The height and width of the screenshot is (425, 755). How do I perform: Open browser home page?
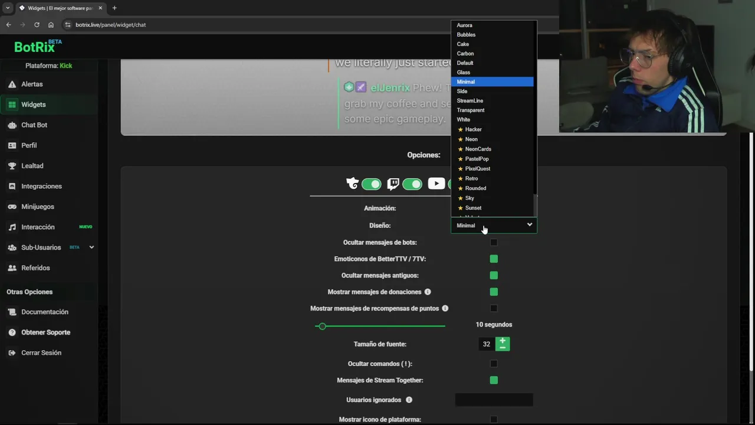tap(51, 25)
